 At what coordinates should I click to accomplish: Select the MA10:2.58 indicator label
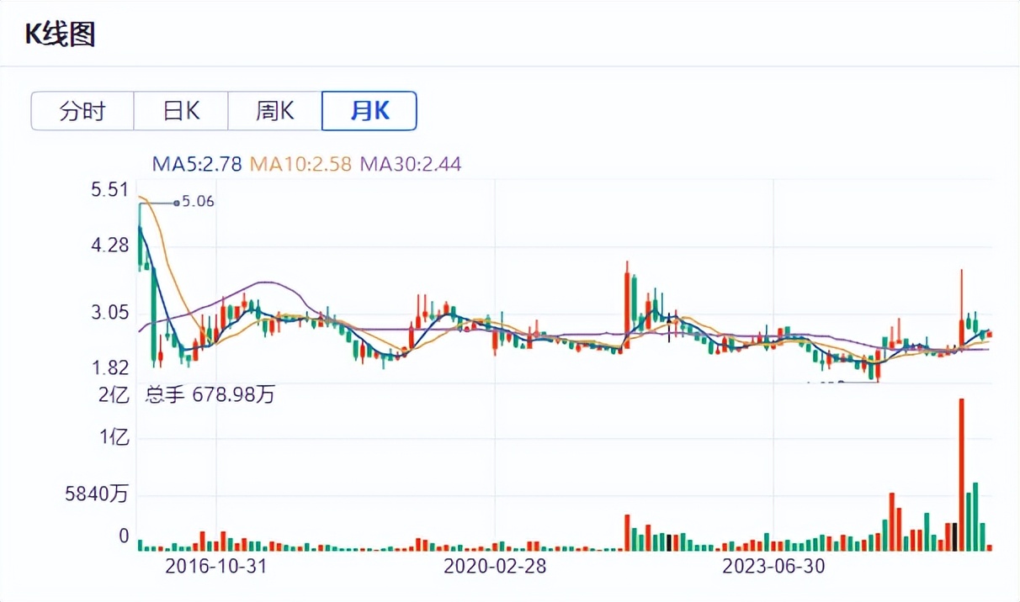pyautogui.click(x=303, y=164)
